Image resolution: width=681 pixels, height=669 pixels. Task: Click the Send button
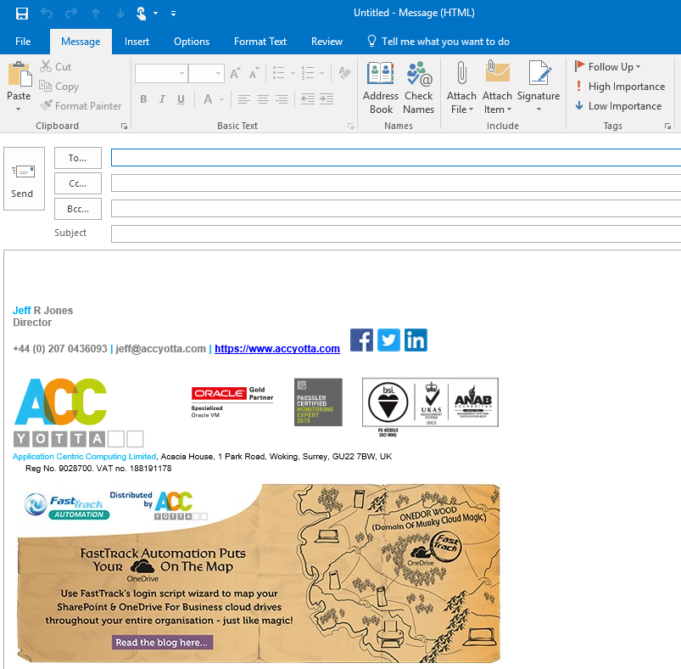pos(24,178)
